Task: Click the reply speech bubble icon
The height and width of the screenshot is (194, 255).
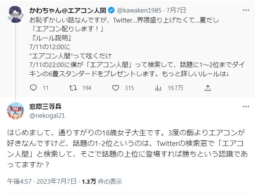Action: [x=33, y=88]
